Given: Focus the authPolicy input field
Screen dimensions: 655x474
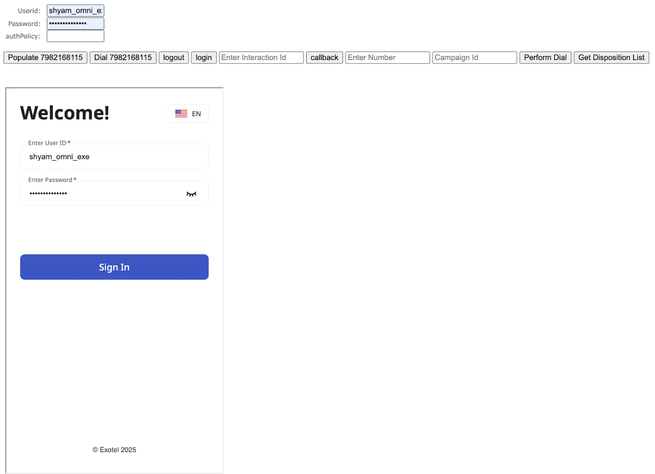Looking at the screenshot, I should [x=75, y=36].
